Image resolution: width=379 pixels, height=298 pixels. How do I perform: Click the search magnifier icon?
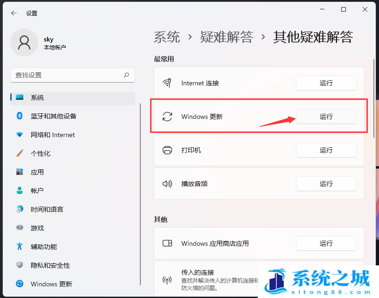coord(126,75)
